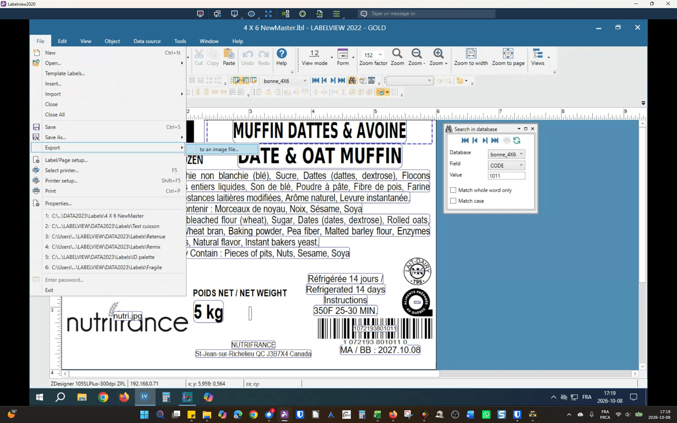Enable Match case checkbox

(x=453, y=201)
